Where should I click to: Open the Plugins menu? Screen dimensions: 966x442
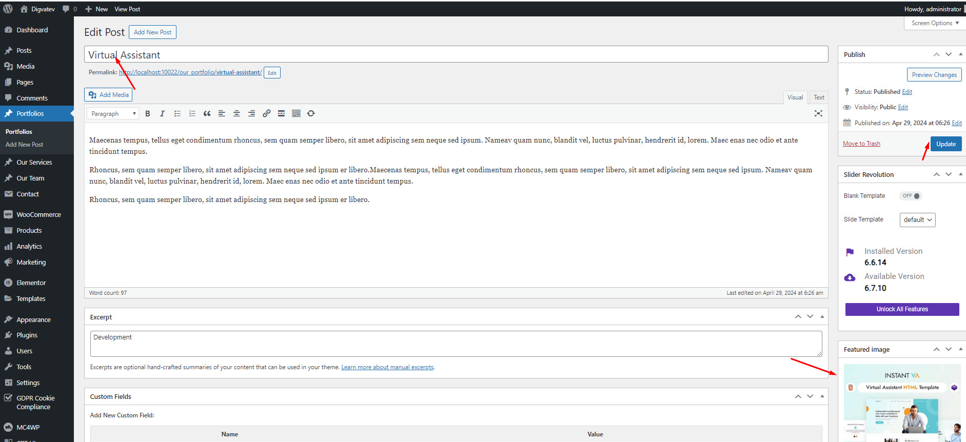click(x=37, y=335)
